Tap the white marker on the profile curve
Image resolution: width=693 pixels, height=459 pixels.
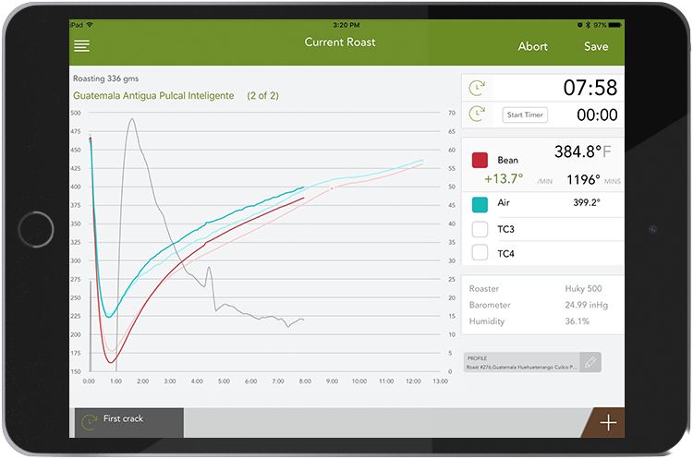[x=332, y=188]
